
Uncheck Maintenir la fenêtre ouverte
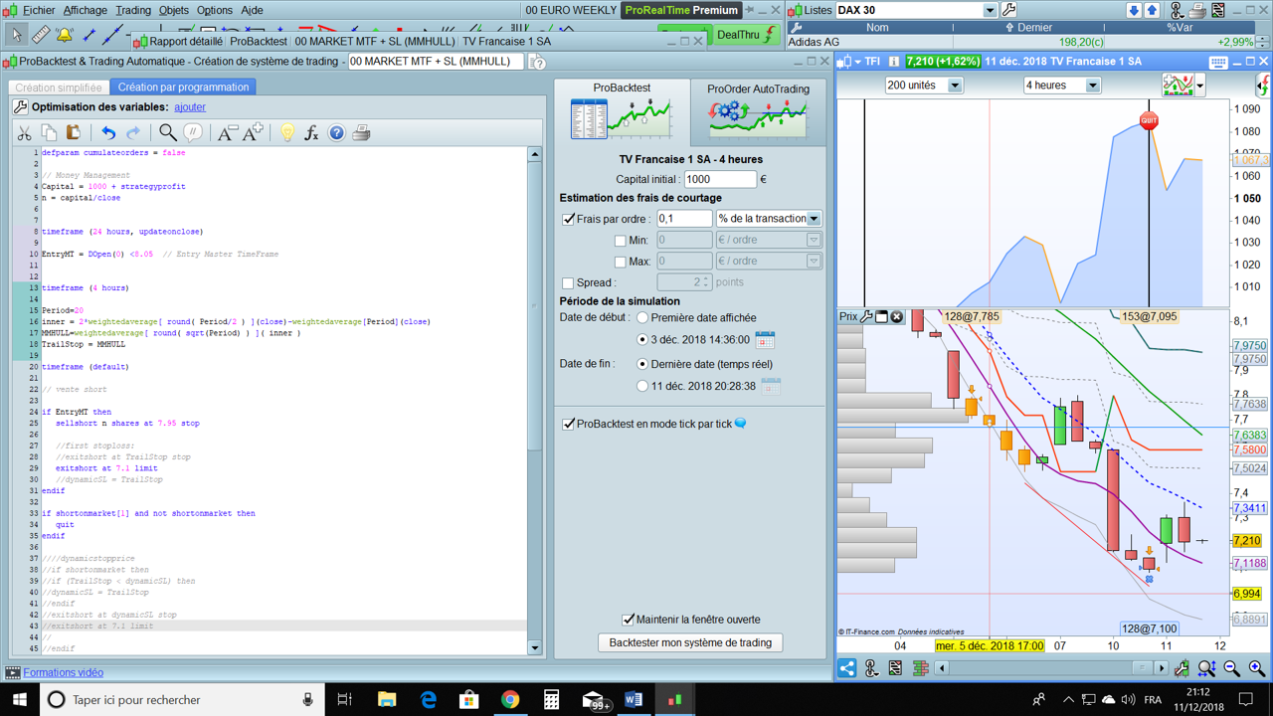pos(629,620)
